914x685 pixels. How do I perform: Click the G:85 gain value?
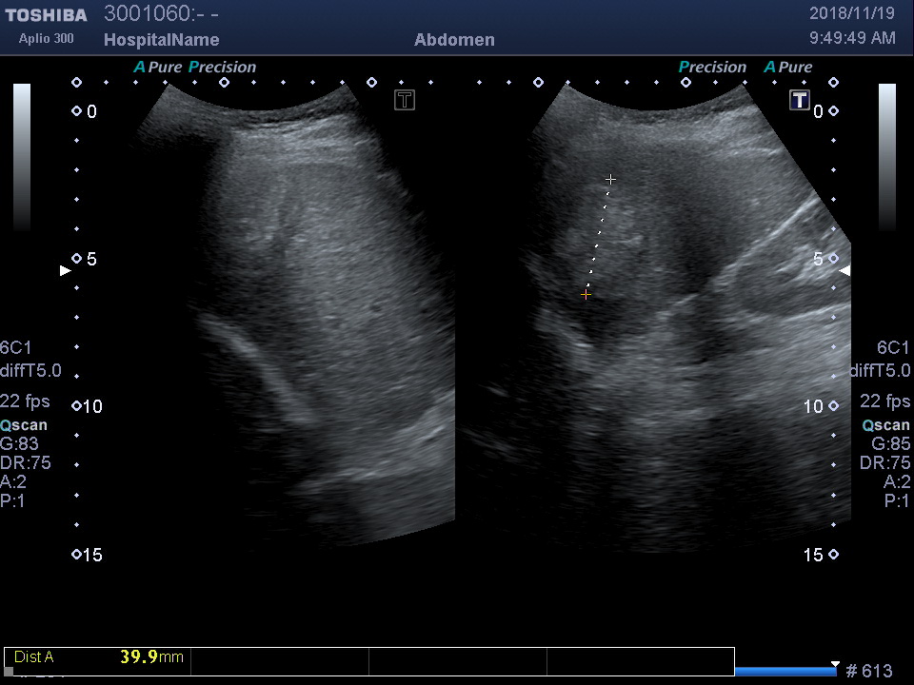[891, 444]
